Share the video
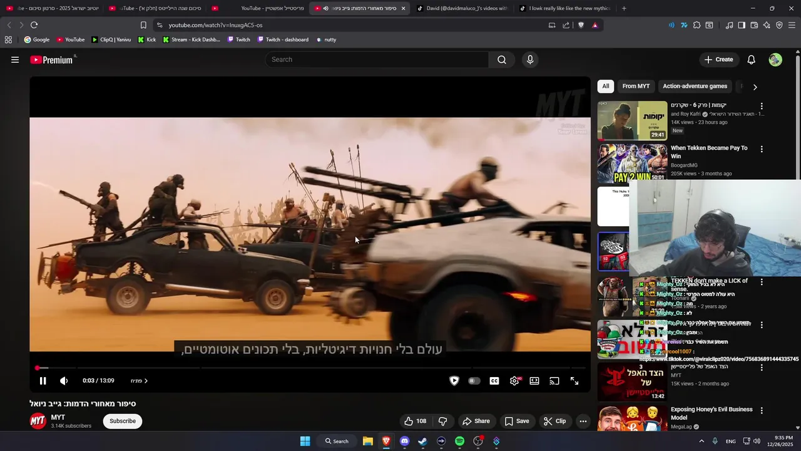This screenshot has width=801, height=451. pos(476,421)
